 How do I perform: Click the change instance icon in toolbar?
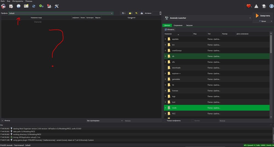(3, 6)
